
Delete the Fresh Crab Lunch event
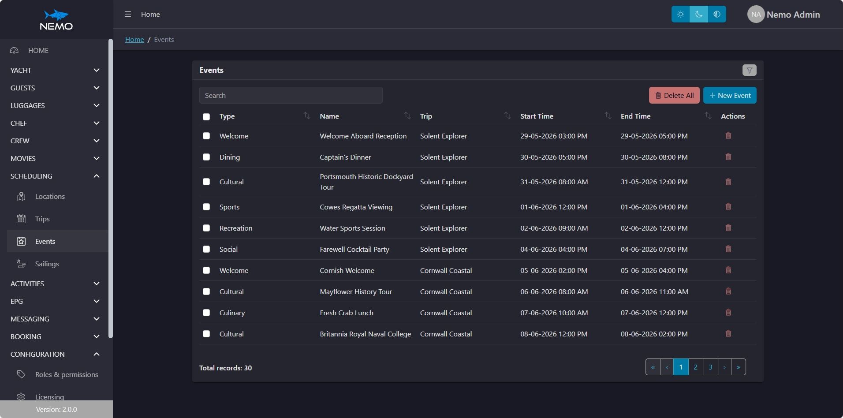728,313
